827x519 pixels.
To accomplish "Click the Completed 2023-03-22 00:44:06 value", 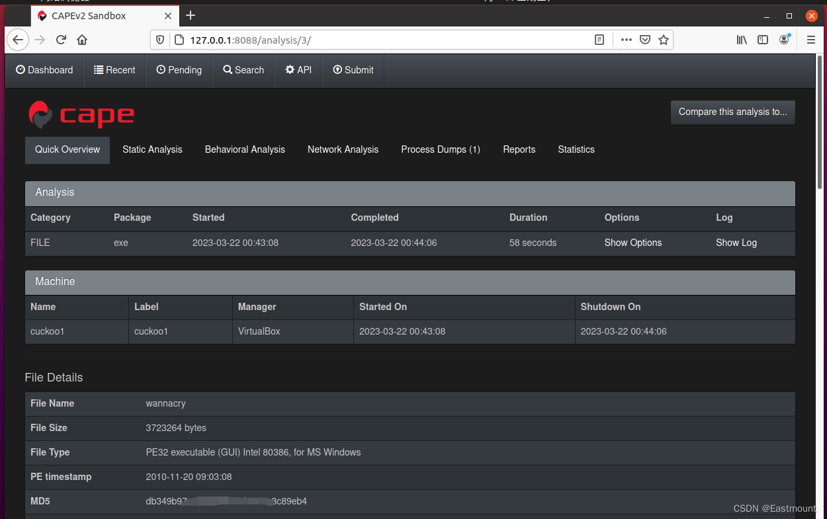I will (394, 243).
